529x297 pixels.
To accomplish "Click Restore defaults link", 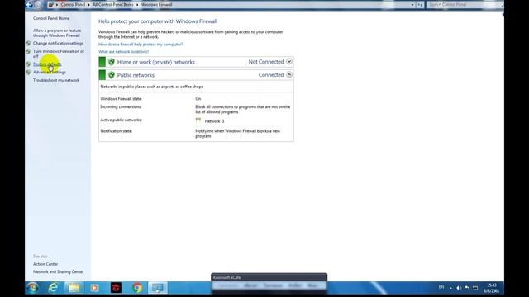I will click(47, 64).
